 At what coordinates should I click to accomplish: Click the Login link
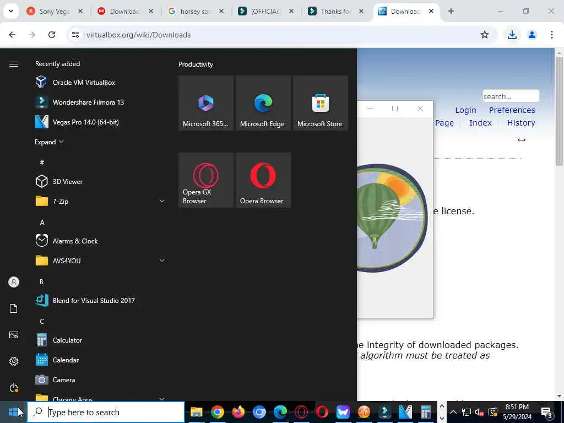click(465, 110)
